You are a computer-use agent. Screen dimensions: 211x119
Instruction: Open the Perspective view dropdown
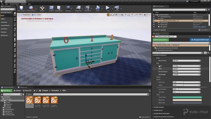25,15
